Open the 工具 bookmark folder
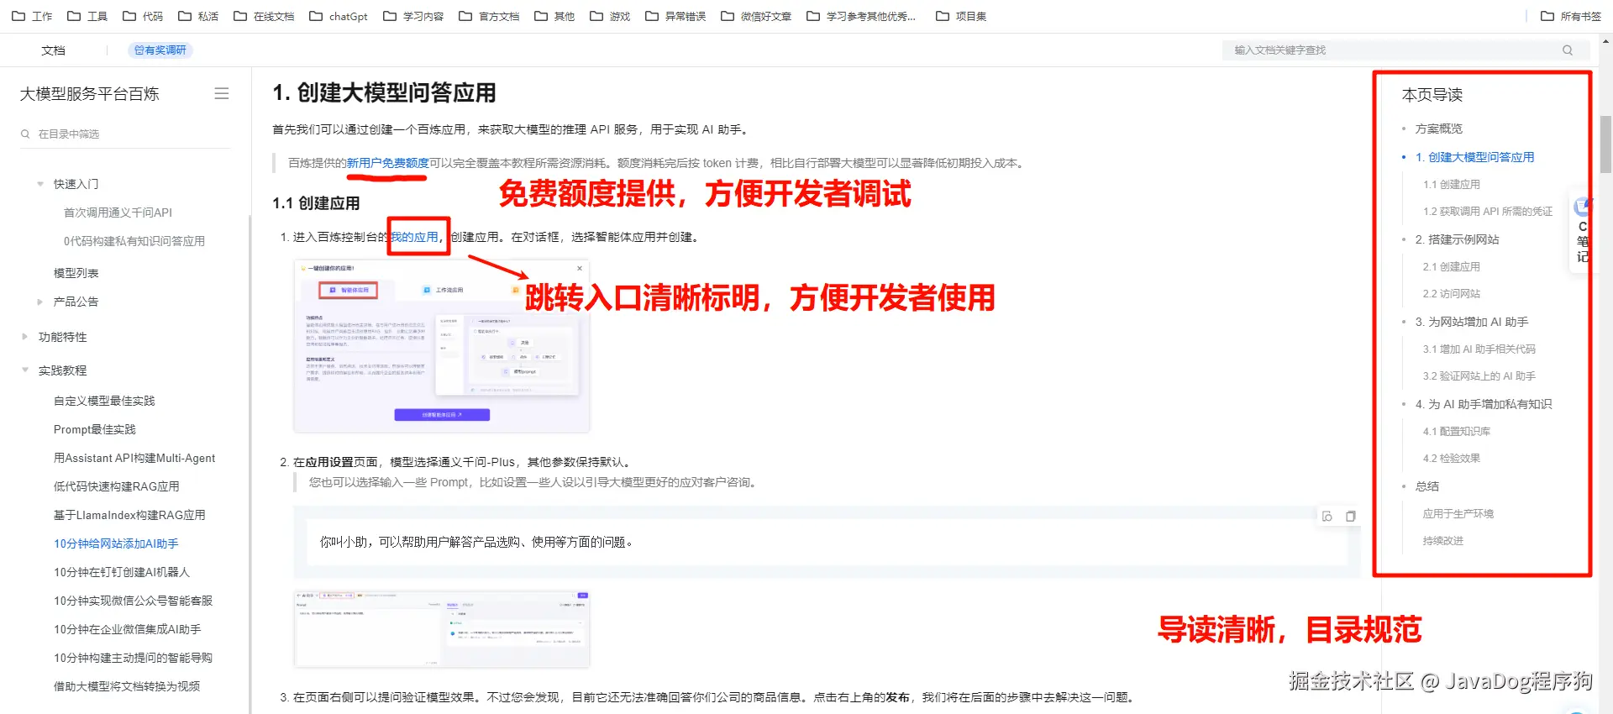 click(87, 16)
